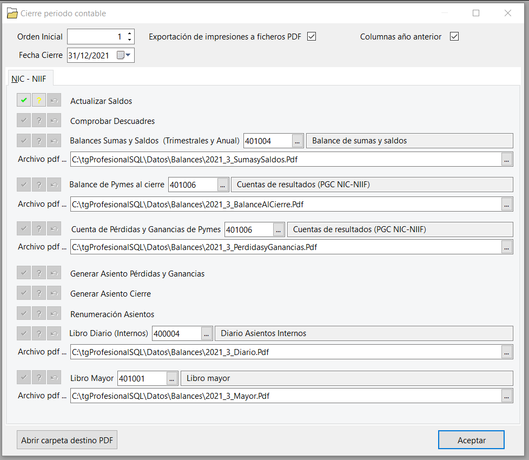The height and width of the screenshot is (460, 529).
Task: Click the Balance de sumas y saldos description
Action: [x=409, y=141]
